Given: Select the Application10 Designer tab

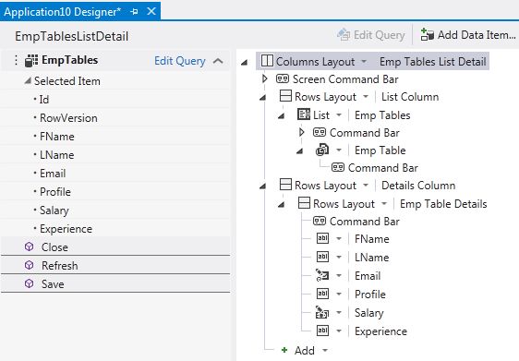Looking at the screenshot, I should (x=62, y=12).
